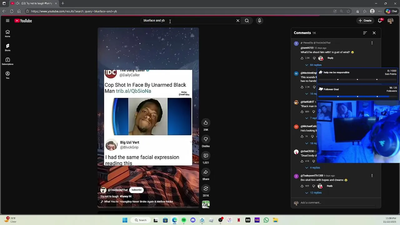
Task: Like the @MichaelCalic comment with 1K likes
Action: click(x=302, y=137)
